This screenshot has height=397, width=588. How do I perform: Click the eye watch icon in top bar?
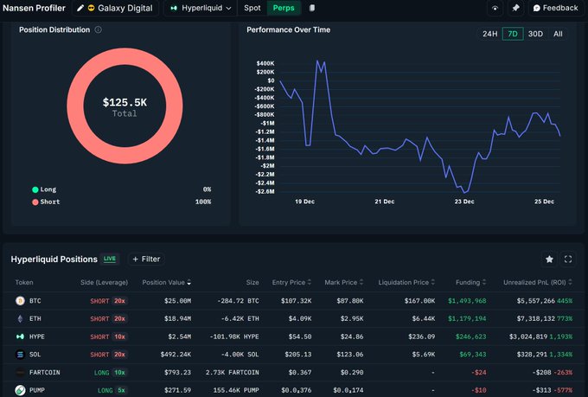pyautogui.click(x=495, y=8)
